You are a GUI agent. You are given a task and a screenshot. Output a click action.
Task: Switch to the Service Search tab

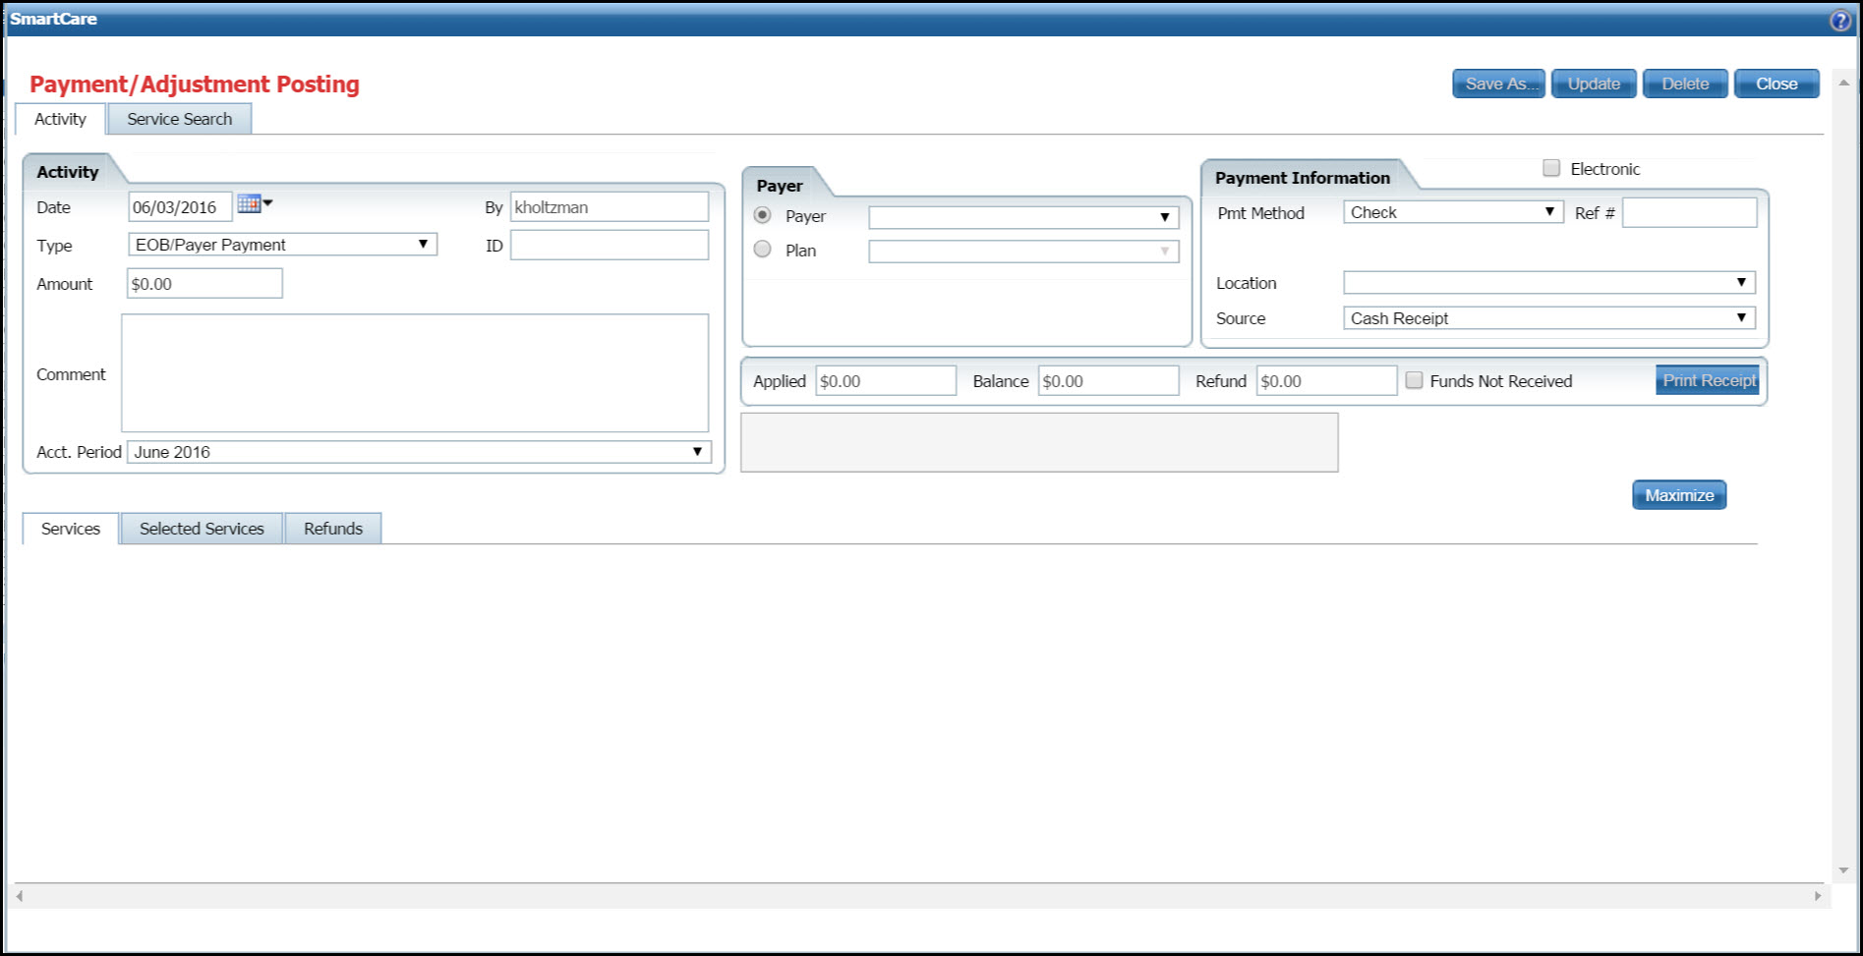pyautogui.click(x=179, y=119)
